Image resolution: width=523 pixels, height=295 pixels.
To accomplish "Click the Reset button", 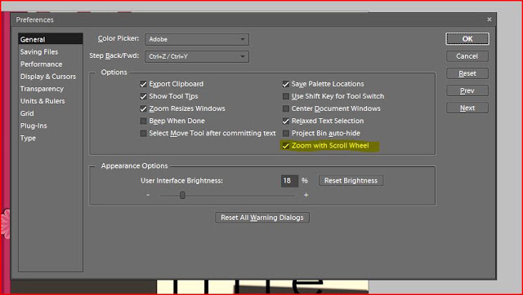I will [467, 73].
